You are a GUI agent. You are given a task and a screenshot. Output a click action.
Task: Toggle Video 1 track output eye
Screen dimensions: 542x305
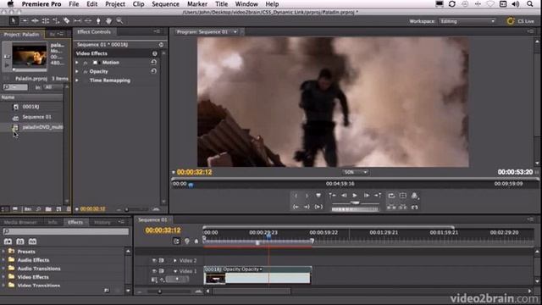154,271
